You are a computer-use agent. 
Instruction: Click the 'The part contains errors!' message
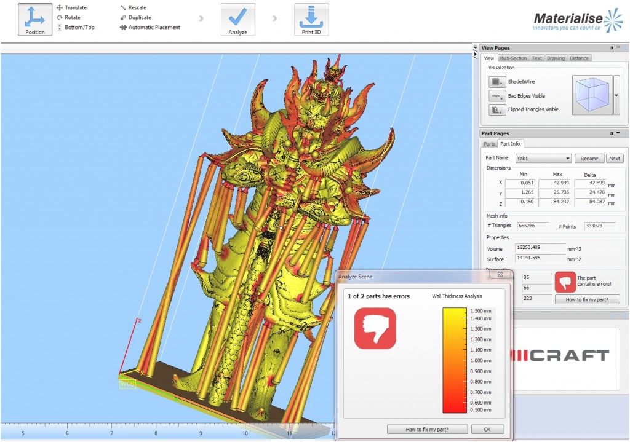(594, 281)
